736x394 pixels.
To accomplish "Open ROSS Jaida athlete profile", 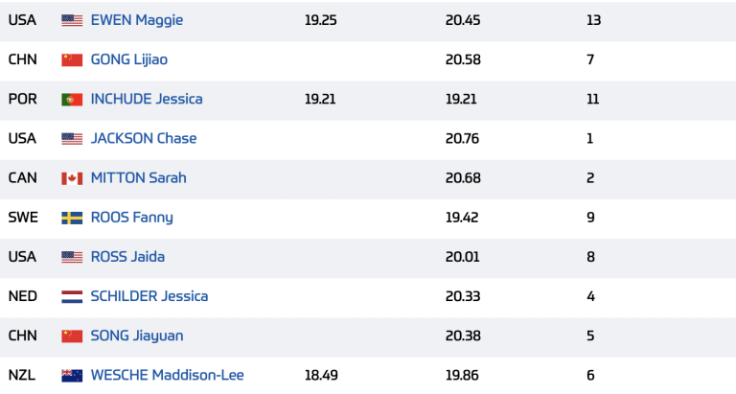I will pyautogui.click(x=127, y=257).
